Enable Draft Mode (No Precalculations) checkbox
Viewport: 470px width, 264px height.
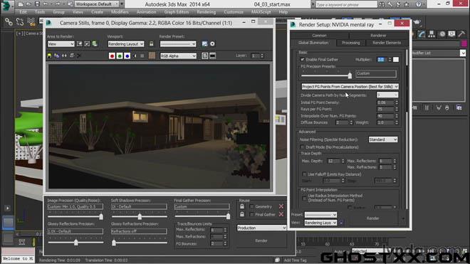(x=303, y=147)
